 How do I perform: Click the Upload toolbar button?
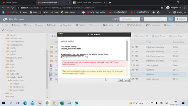(x=51, y=25)
